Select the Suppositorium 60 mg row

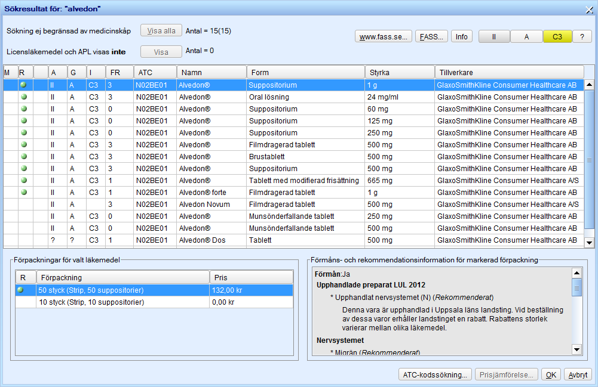(293, 109)
